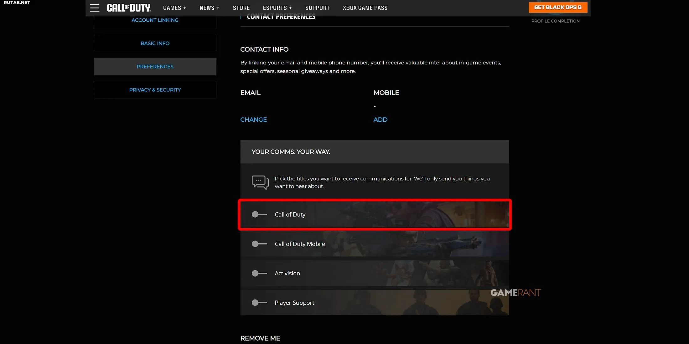This screenshot has width=689, height=344.
Task: Click the Call of Duty logo
Action: coord(129,8)
